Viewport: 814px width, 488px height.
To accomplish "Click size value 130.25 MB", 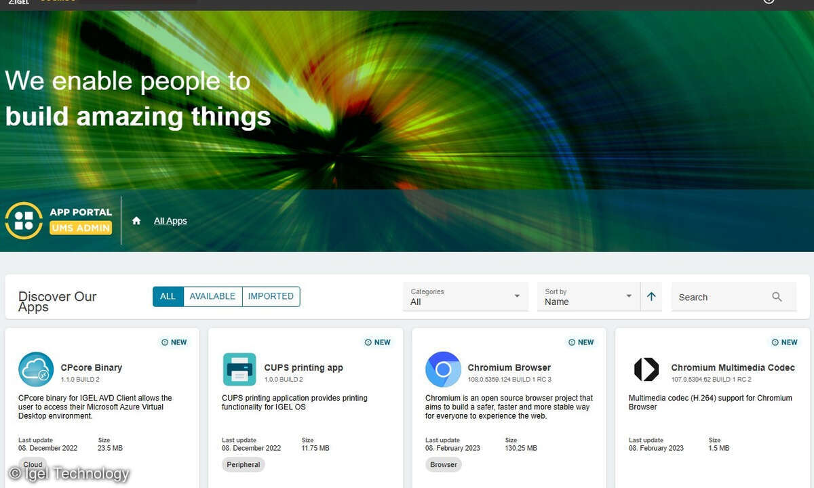I will point(521,448).
